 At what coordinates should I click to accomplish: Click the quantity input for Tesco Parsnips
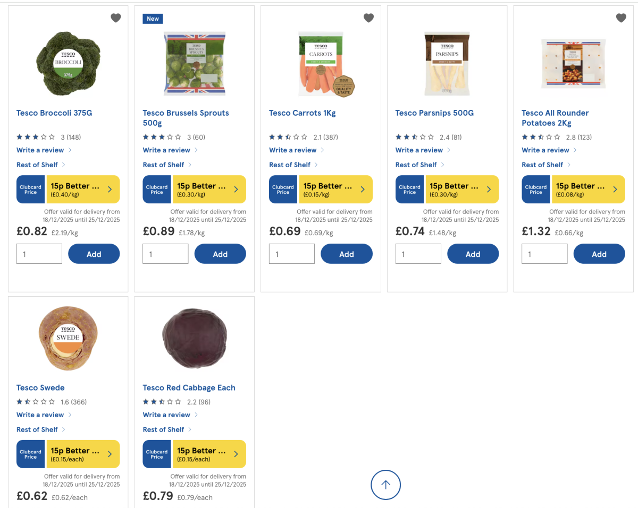tap(418, 254)
